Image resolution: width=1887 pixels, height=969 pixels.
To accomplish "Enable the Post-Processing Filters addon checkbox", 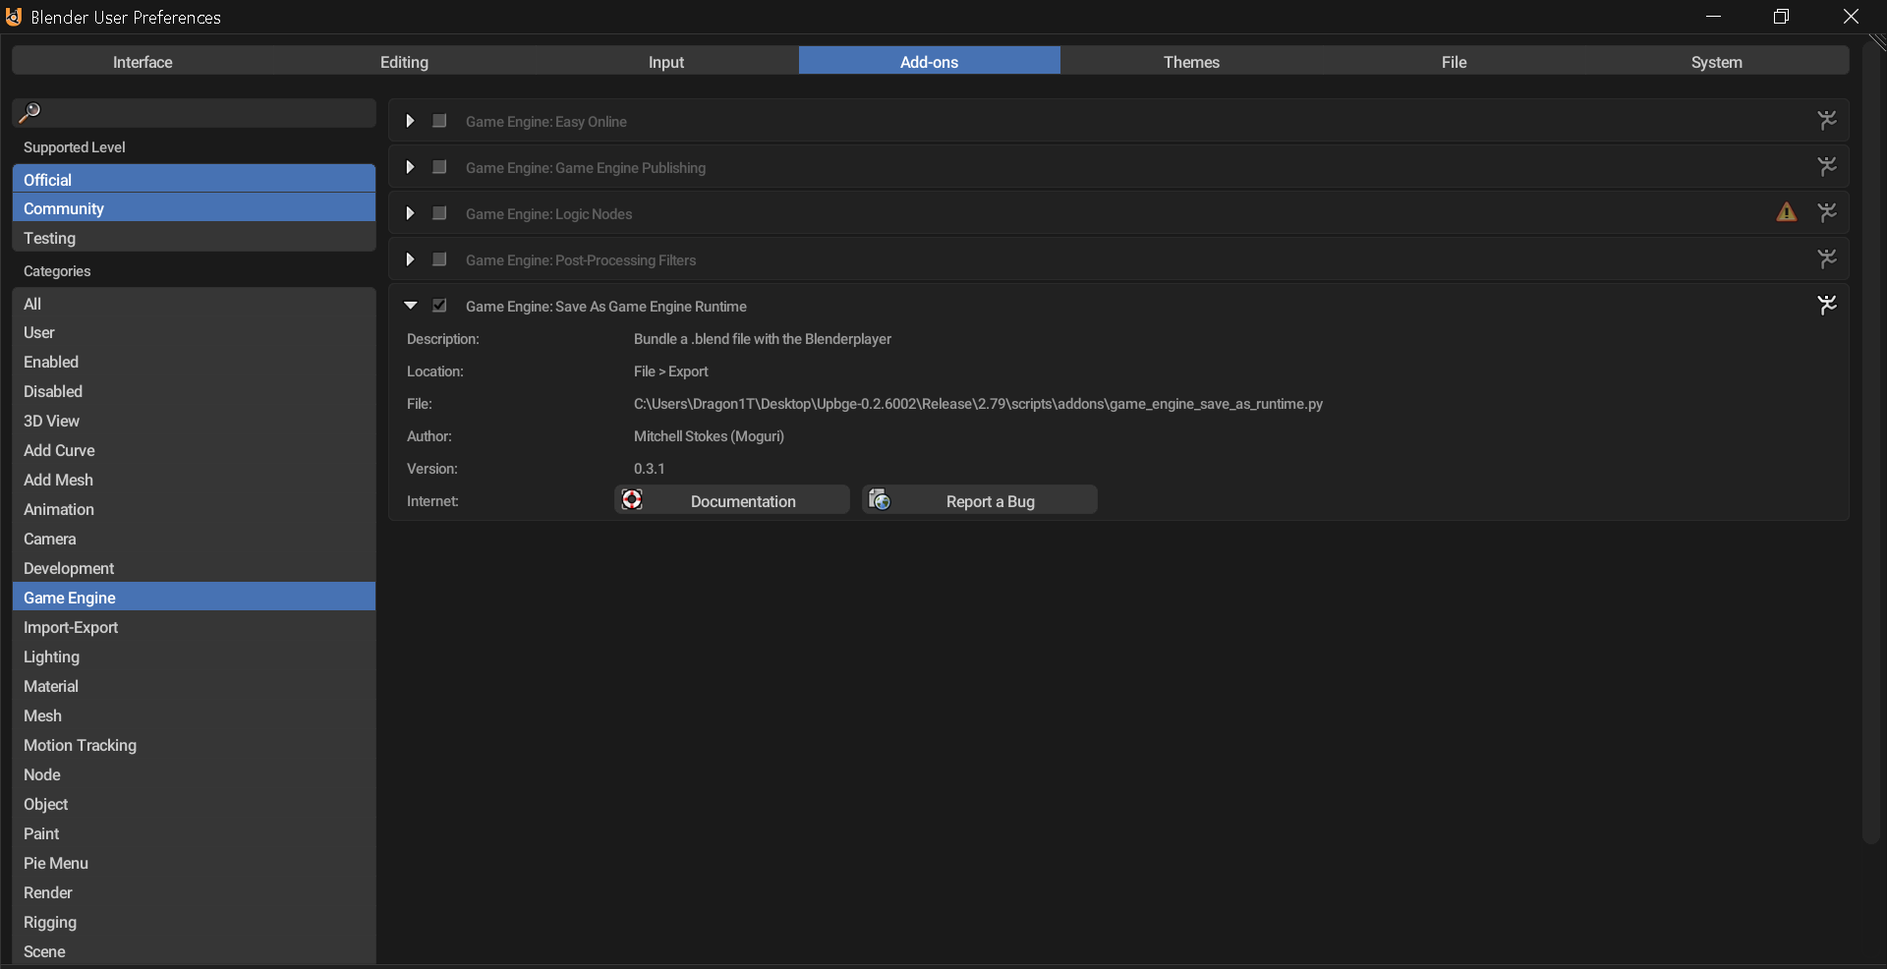I will (x=439, y=259).
